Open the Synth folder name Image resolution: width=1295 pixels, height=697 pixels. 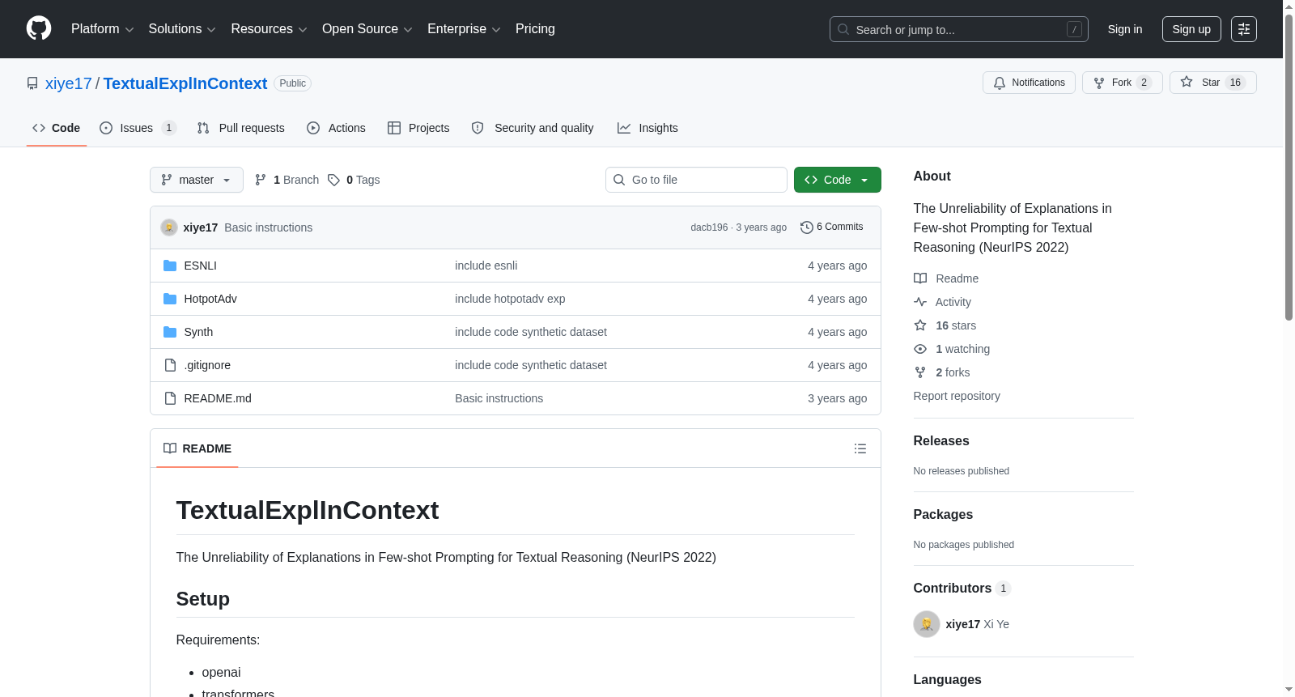point(198,332)
